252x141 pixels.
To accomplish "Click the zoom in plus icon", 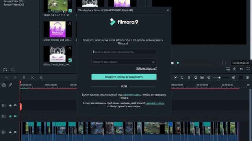I will 233,78.
